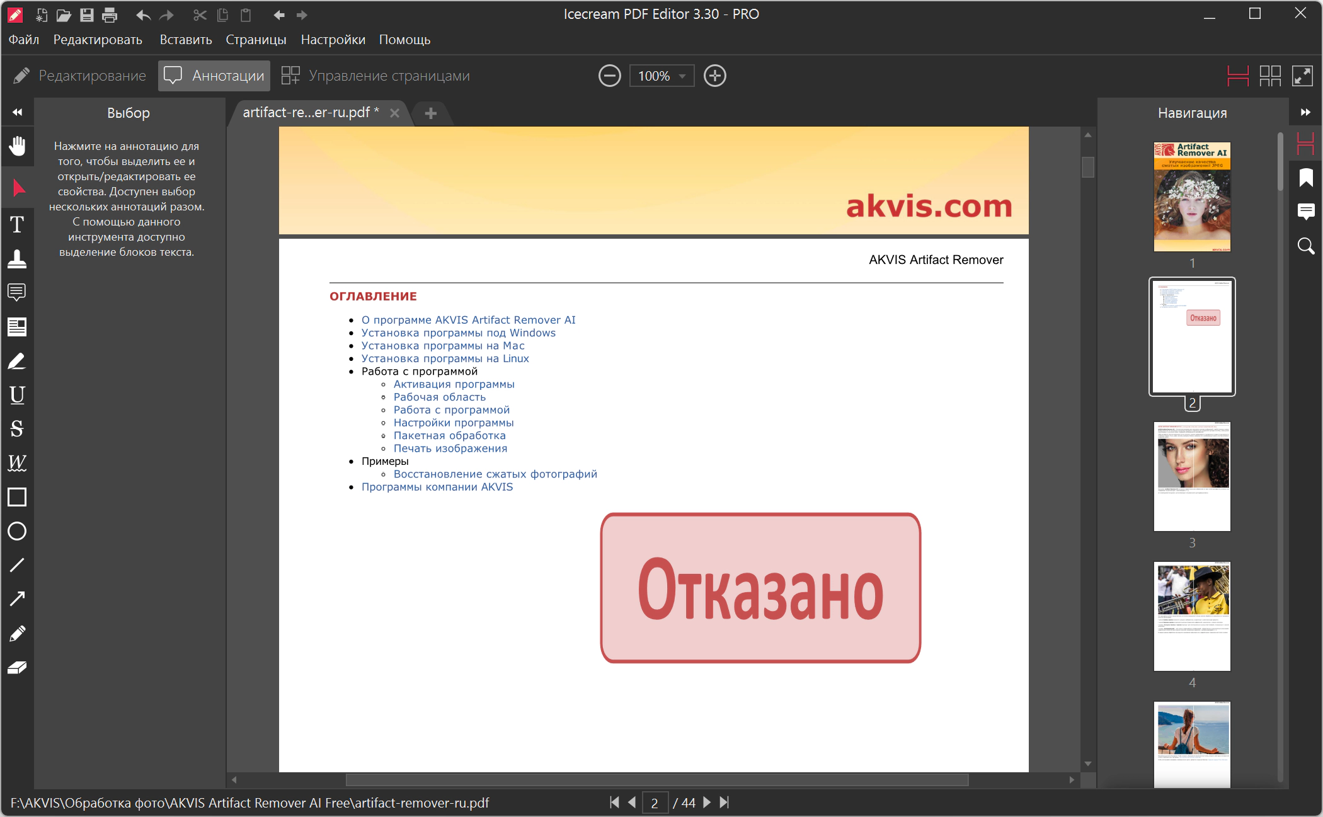Open page 3 thumbnail in Navigation
Image resolution: width=1323 pixels, height=817 pixels.
point(1191,476)
